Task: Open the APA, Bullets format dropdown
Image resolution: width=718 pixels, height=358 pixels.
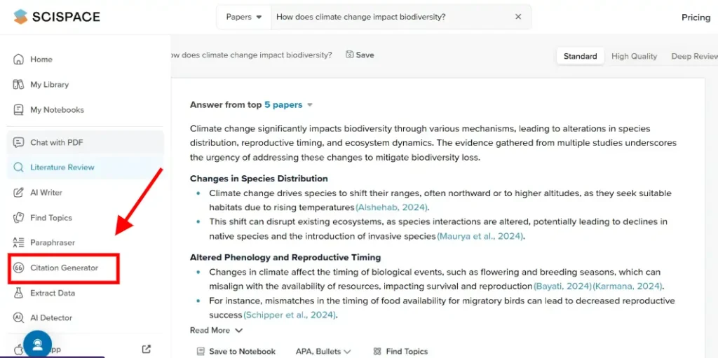Action: pos(323,352)
